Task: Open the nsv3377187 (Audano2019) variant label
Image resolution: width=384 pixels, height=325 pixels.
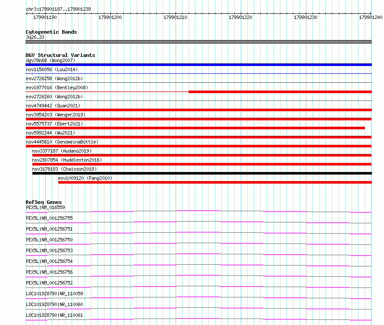Action: point(62,151)
